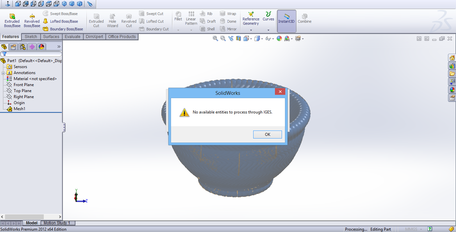Select the Extruded Cut tool
The height and width of the screenshot is (232, 456).
pyautogui.click(x=96, y=20)
